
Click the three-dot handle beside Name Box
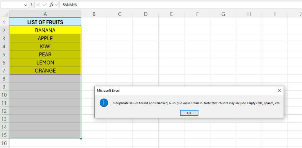point(32,5)
